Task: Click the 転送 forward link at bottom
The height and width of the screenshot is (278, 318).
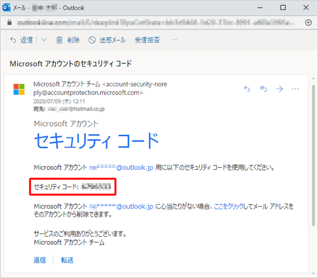Action: [67, 260]
